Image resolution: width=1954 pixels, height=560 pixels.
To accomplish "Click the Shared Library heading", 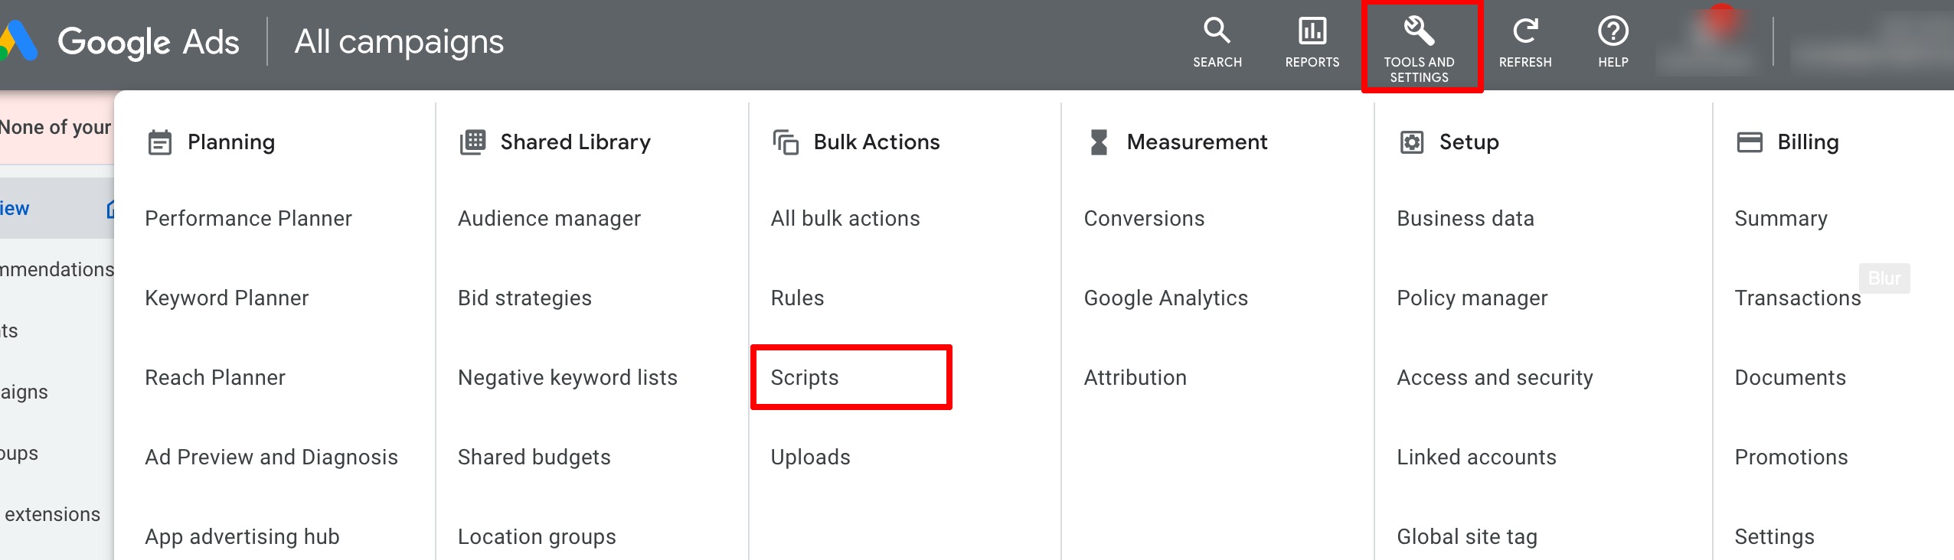I will point(575,142).
